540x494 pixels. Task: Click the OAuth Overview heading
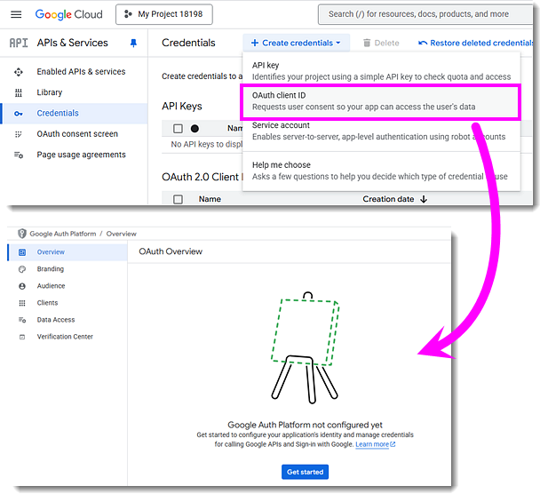pos(171,251)
